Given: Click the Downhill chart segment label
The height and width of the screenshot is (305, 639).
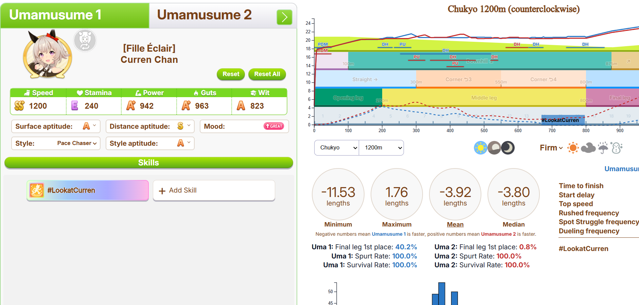Looking at the screenshot, I should 479,61.
